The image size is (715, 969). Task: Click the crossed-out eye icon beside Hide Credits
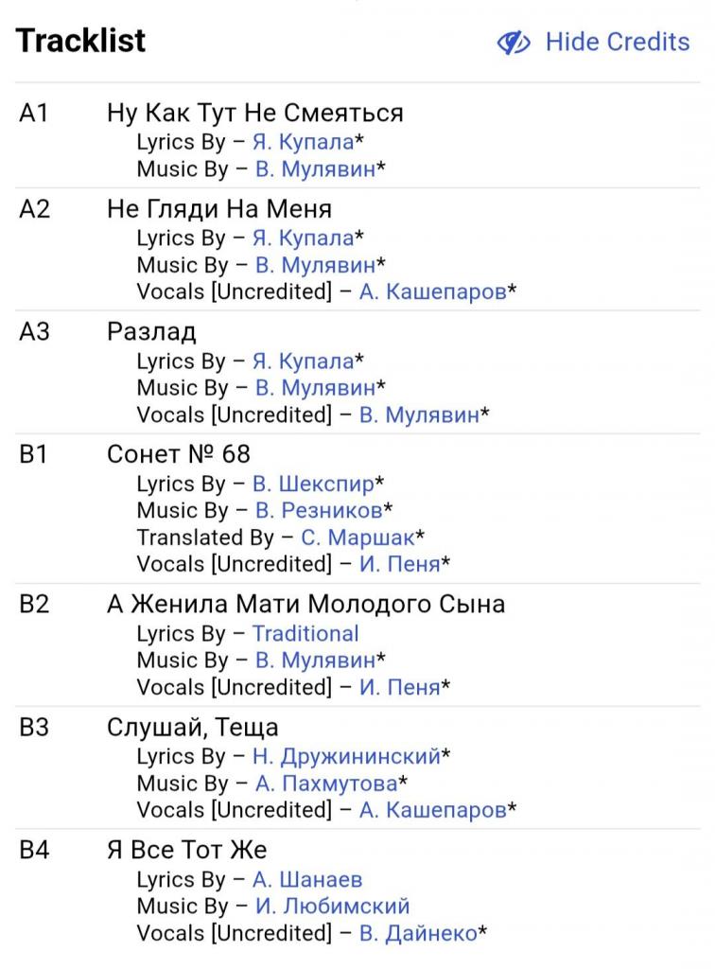pos(514,43)
